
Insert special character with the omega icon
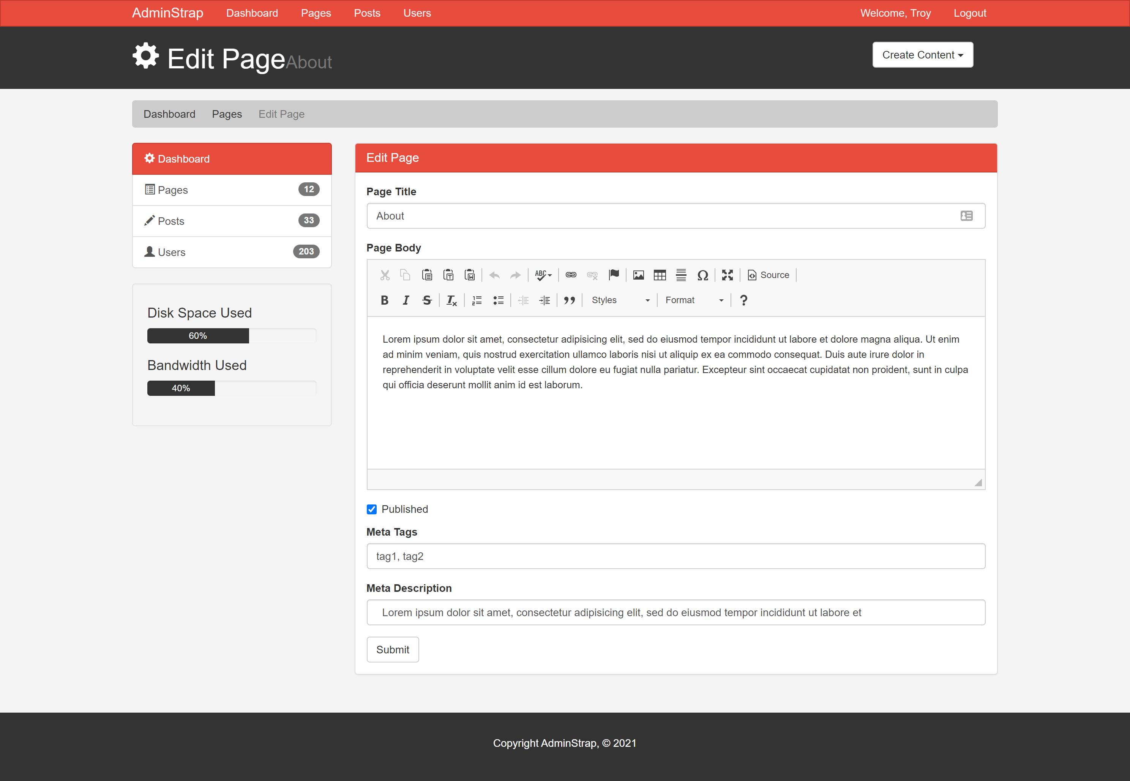click(x=702, y=275)
